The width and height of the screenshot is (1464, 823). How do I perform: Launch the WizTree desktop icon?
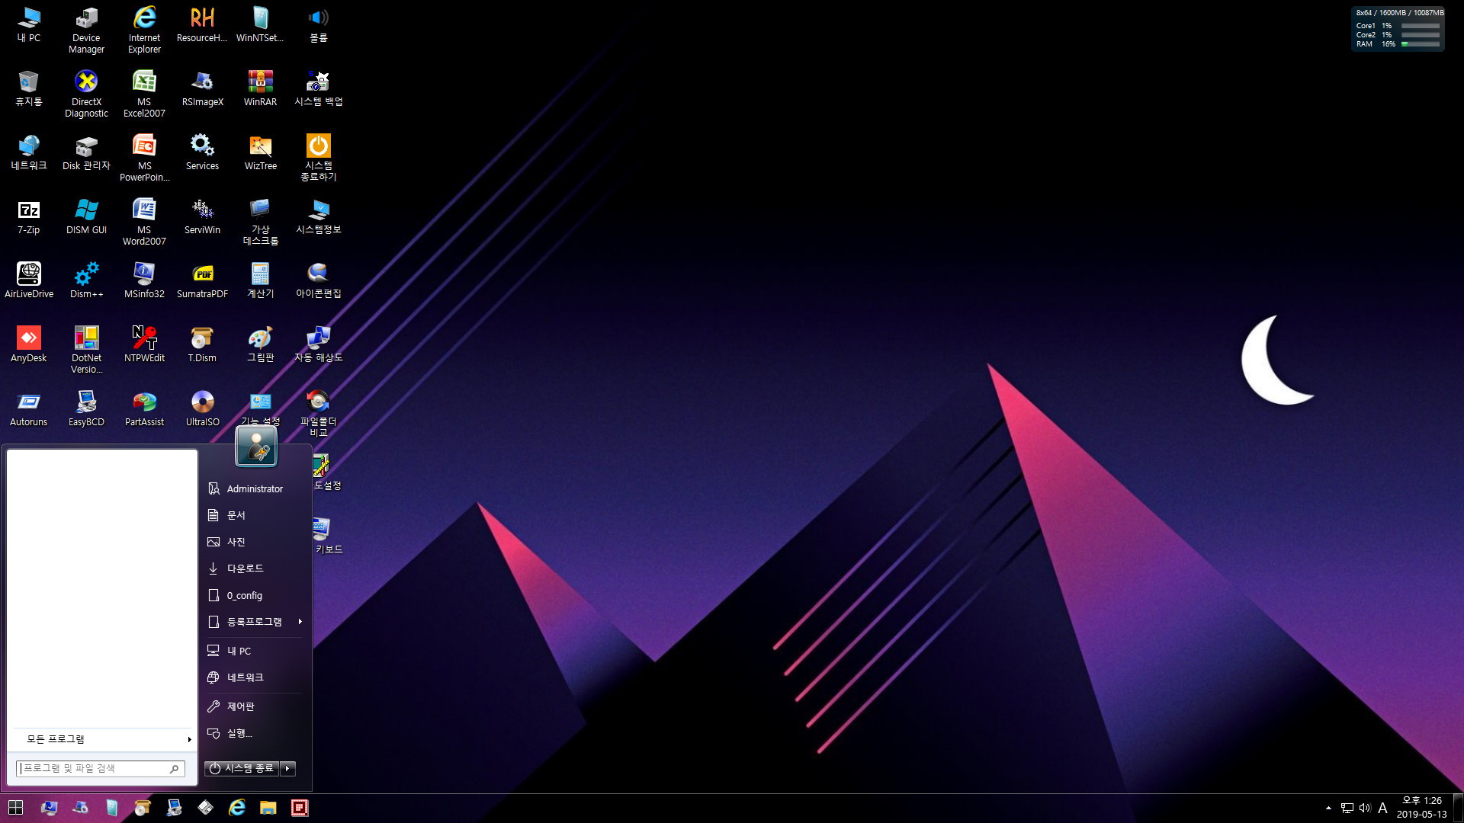point(260,152)
